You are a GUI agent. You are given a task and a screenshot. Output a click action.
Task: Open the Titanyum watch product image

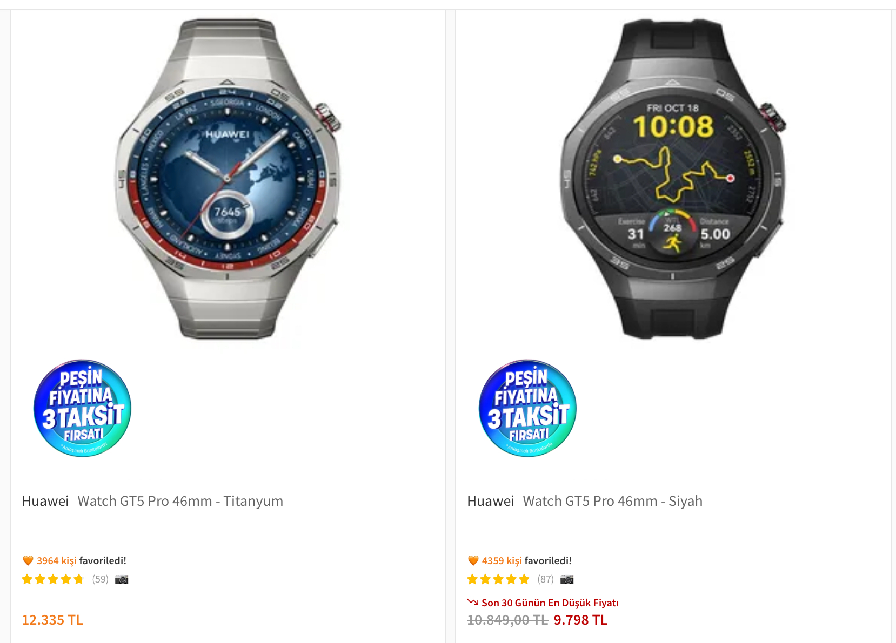[x=228, y=179]
